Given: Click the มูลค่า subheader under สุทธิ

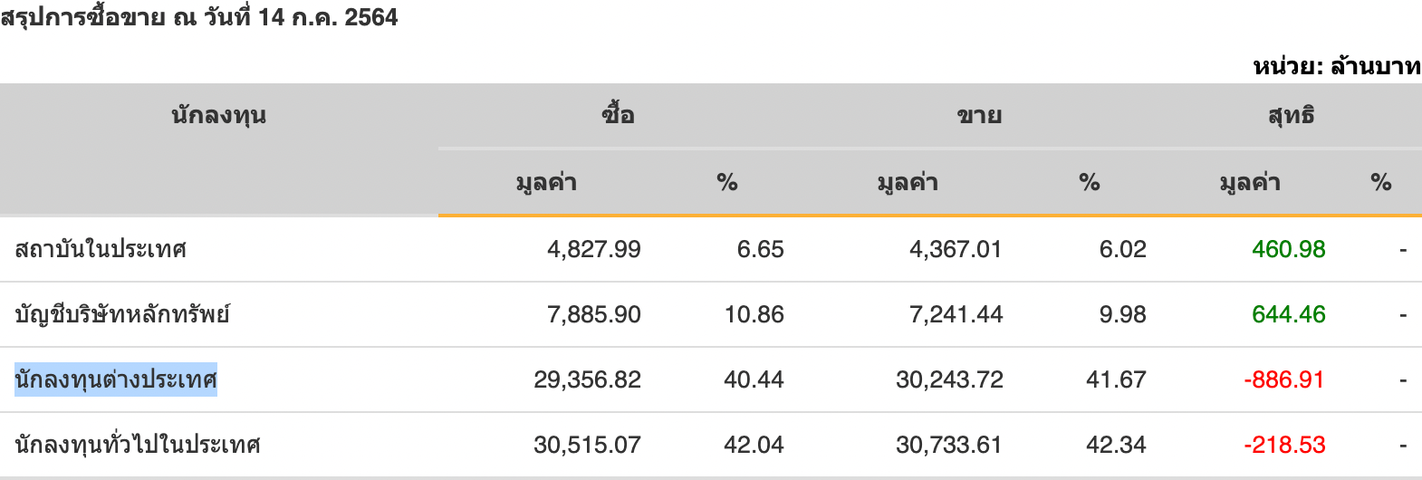Looking at the screenshot, I should point(1250,183).
